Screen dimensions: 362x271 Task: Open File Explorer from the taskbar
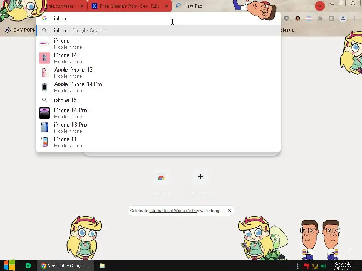102,266
